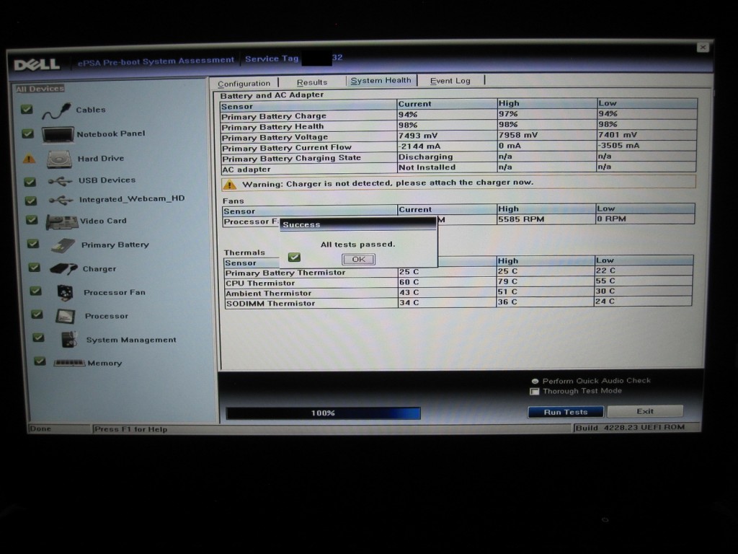Click the Primary Battery icon

click(63, 245)
